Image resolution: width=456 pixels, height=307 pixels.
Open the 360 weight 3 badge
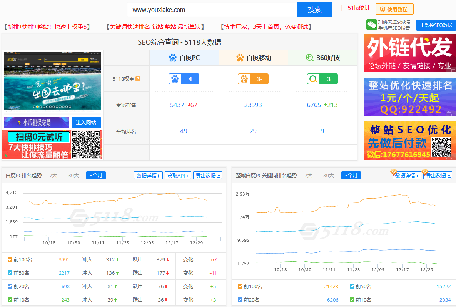[x=322, y=79]
